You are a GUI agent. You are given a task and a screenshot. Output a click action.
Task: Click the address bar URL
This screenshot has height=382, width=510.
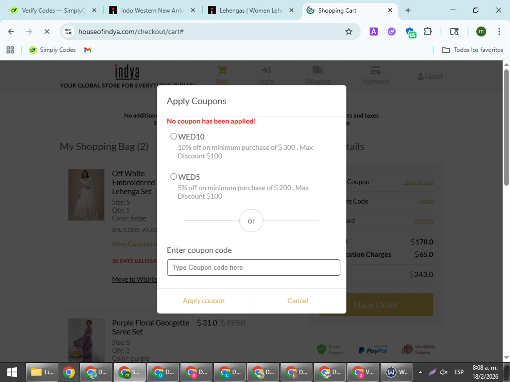tap(131, 32)
